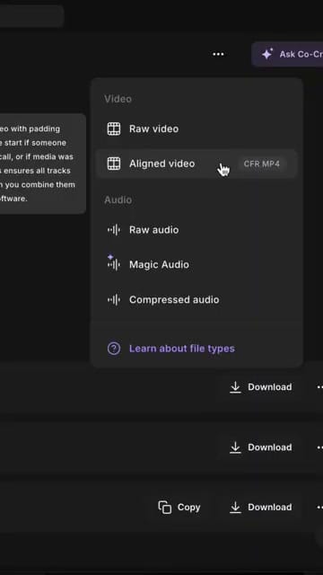The height and width of the screenshot is (575, 323).
Task: Click the CFR MP4 format badge
Action: pyautogui.click(x=261, y=164)
